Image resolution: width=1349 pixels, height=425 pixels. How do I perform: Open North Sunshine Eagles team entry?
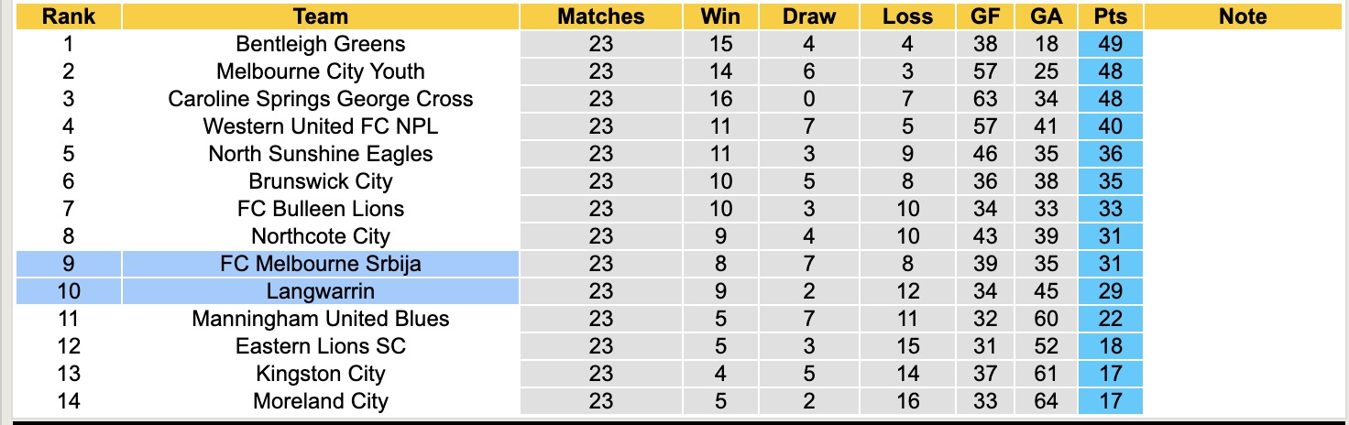coord(320,154)
